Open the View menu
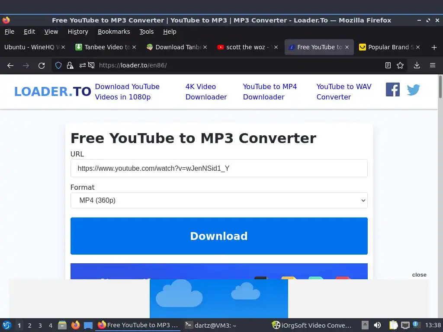Image resolution: width=443 pixels, height=332 pixels. (51, 32)
